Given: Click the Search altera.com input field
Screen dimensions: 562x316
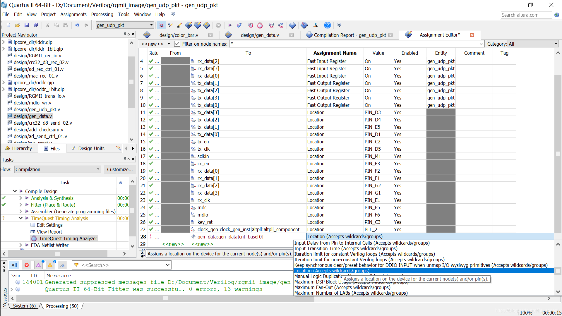Looking at the screenshot, I should click(x=526, y=15).
